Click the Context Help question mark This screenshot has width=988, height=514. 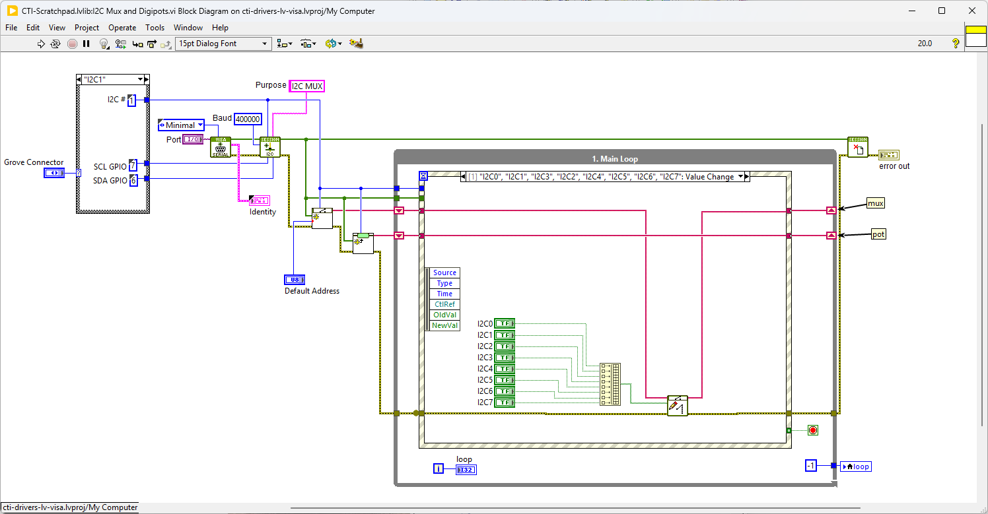[x=955, y=44]
